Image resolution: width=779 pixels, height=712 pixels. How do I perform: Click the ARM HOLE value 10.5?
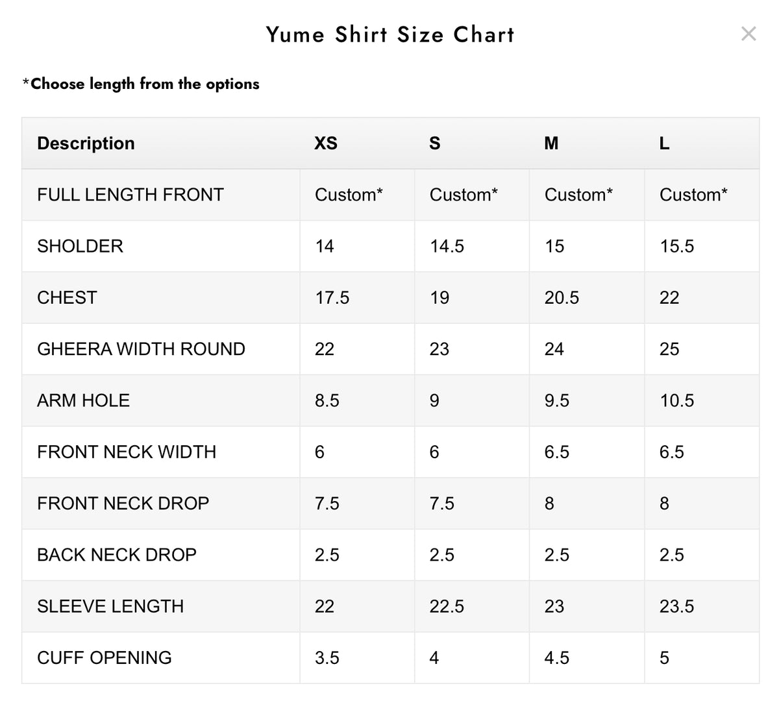tap(676, 400)
